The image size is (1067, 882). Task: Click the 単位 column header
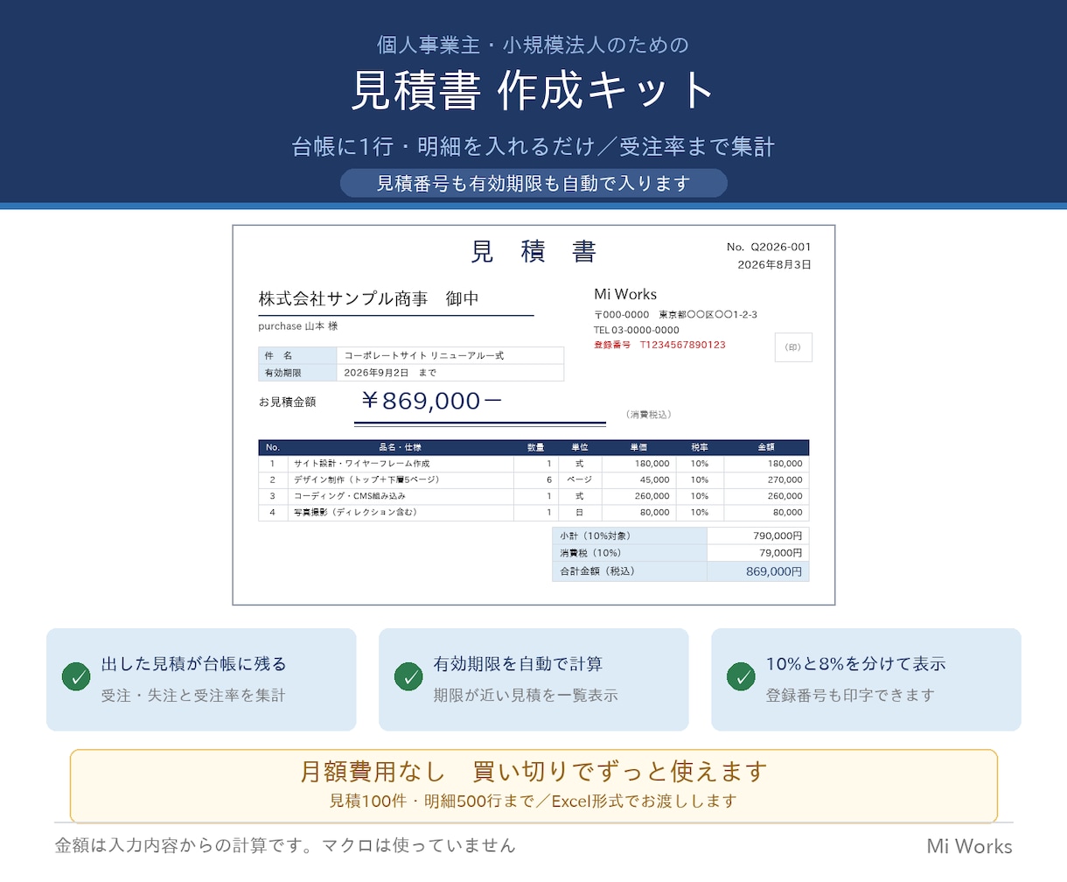[580, 447]
